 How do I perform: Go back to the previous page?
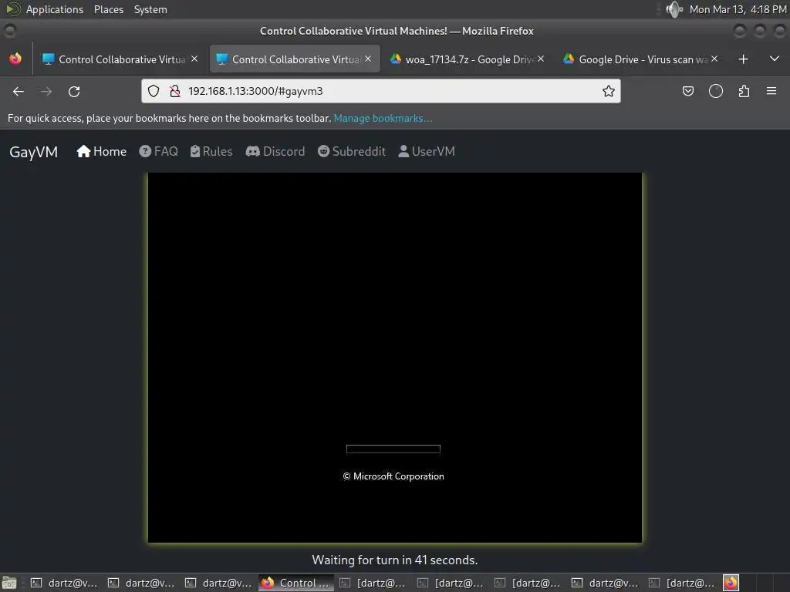pyautogui.click(x=19, y=91)
